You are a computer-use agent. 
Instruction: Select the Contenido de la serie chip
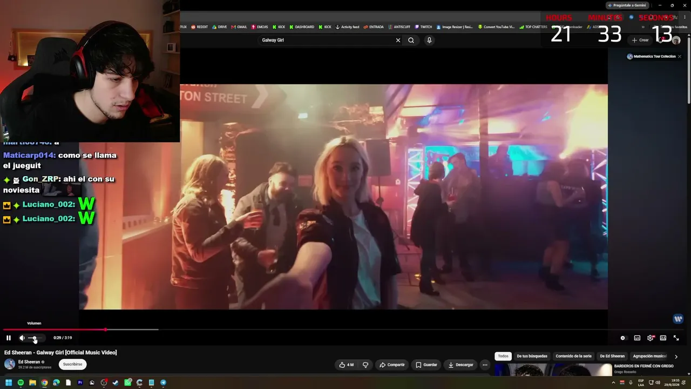573,356
